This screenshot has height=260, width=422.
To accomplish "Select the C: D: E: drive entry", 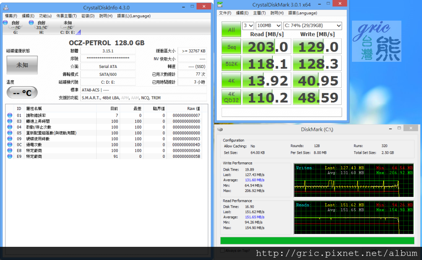I will click(68, 28).
